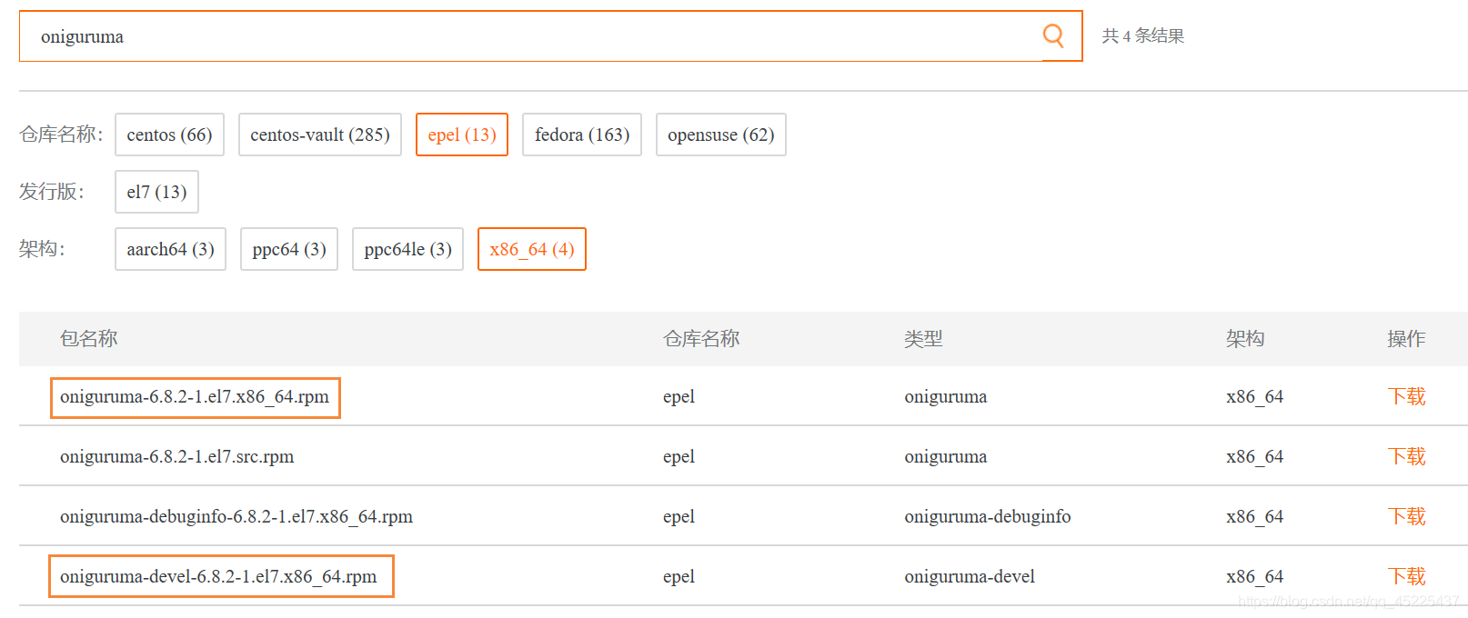Focus the oniguruma search input field

[x=530, y=36]
